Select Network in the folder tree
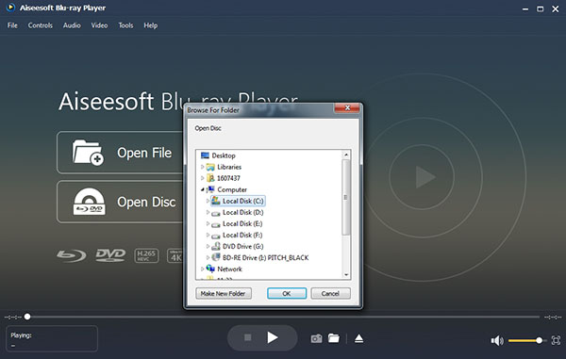Screen dimensions: 566x359 [x=229, y=269]
